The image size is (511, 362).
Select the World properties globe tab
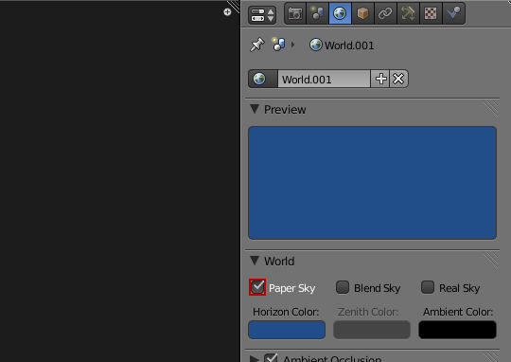[x=340, y=13]
